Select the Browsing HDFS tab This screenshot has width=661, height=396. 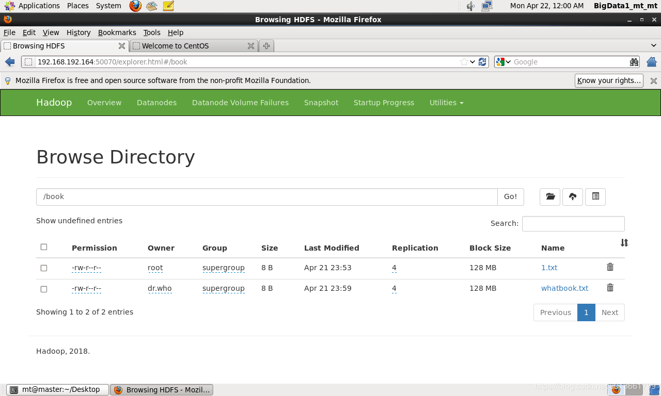pyautogui.click(x=65, y=46)
